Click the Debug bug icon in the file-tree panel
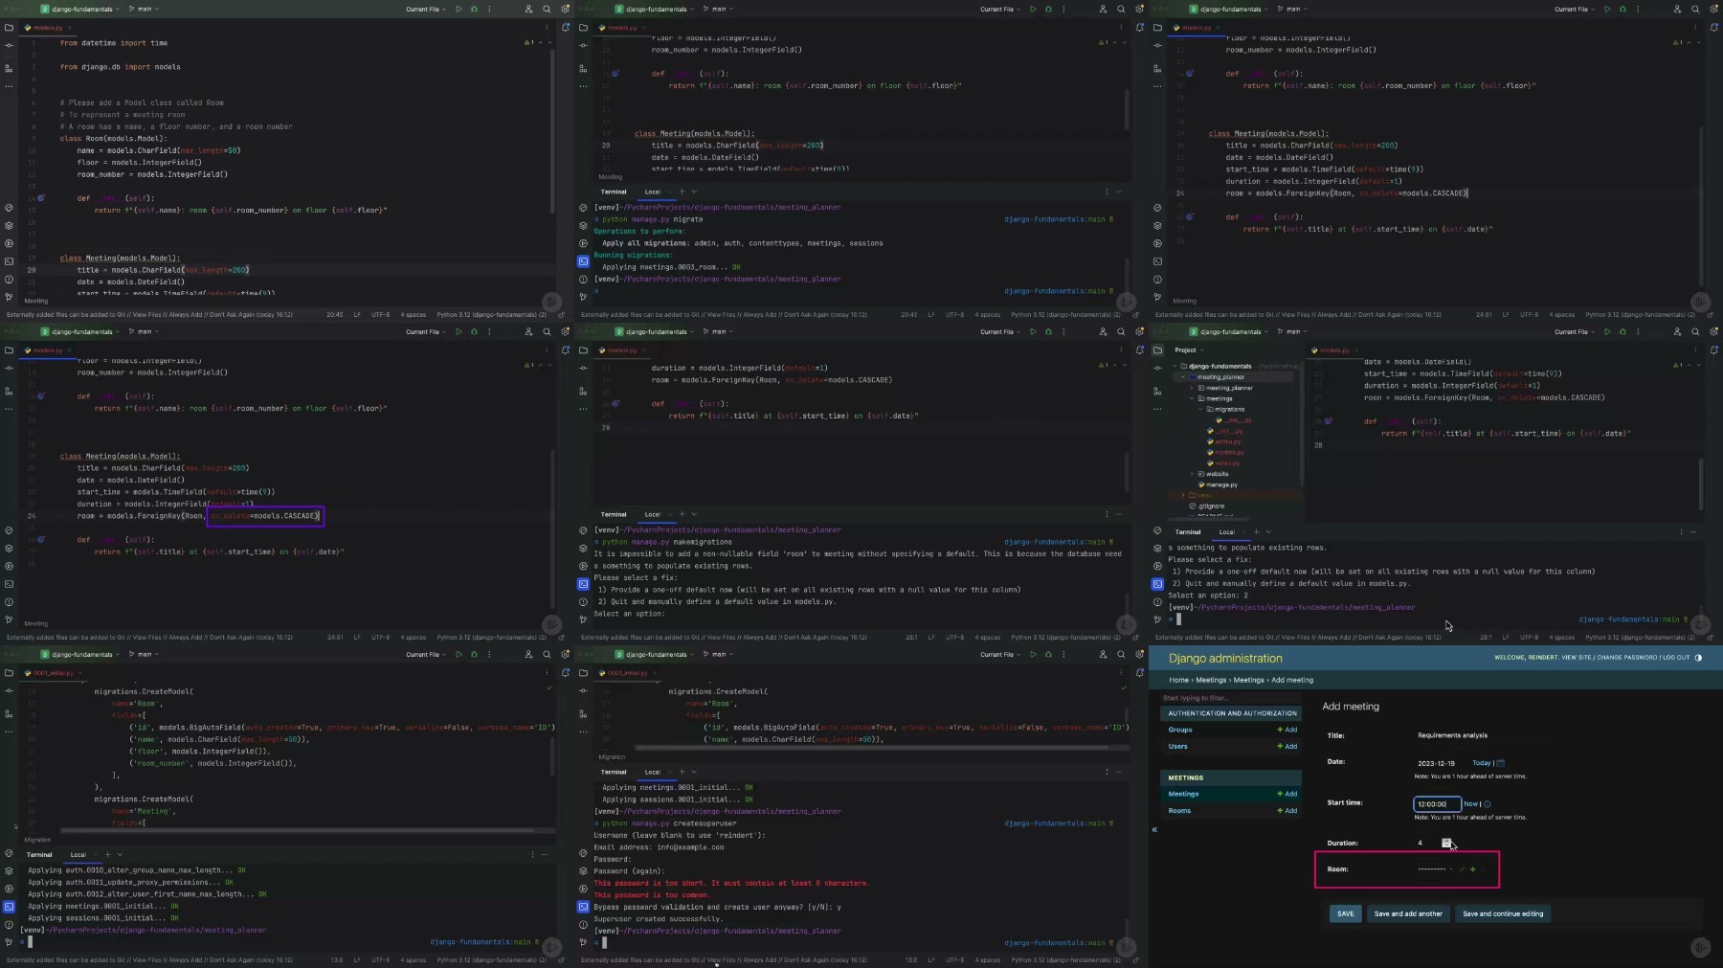Viewport: 1723px width, 968px height. (x=1622, y=331)
